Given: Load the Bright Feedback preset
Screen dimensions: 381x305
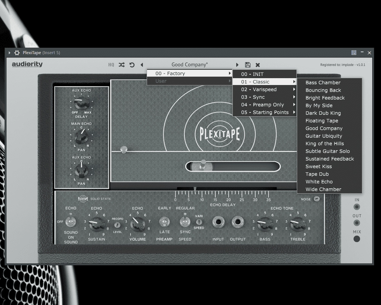Looking at the screenshot, I should pos(330,98).
